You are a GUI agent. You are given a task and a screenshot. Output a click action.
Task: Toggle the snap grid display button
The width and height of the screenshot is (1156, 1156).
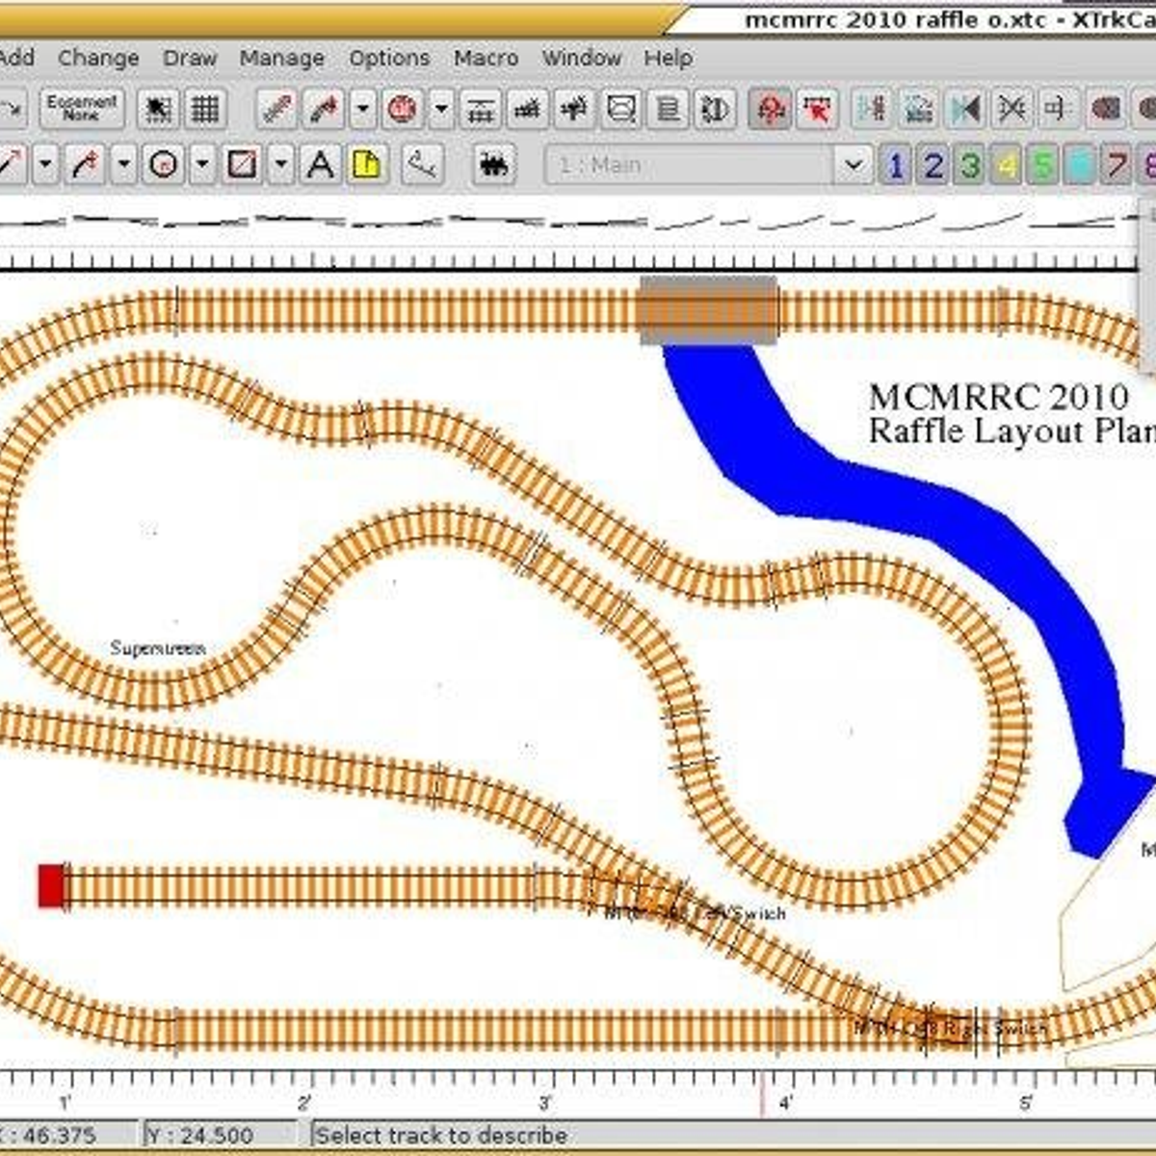[204, 109]
